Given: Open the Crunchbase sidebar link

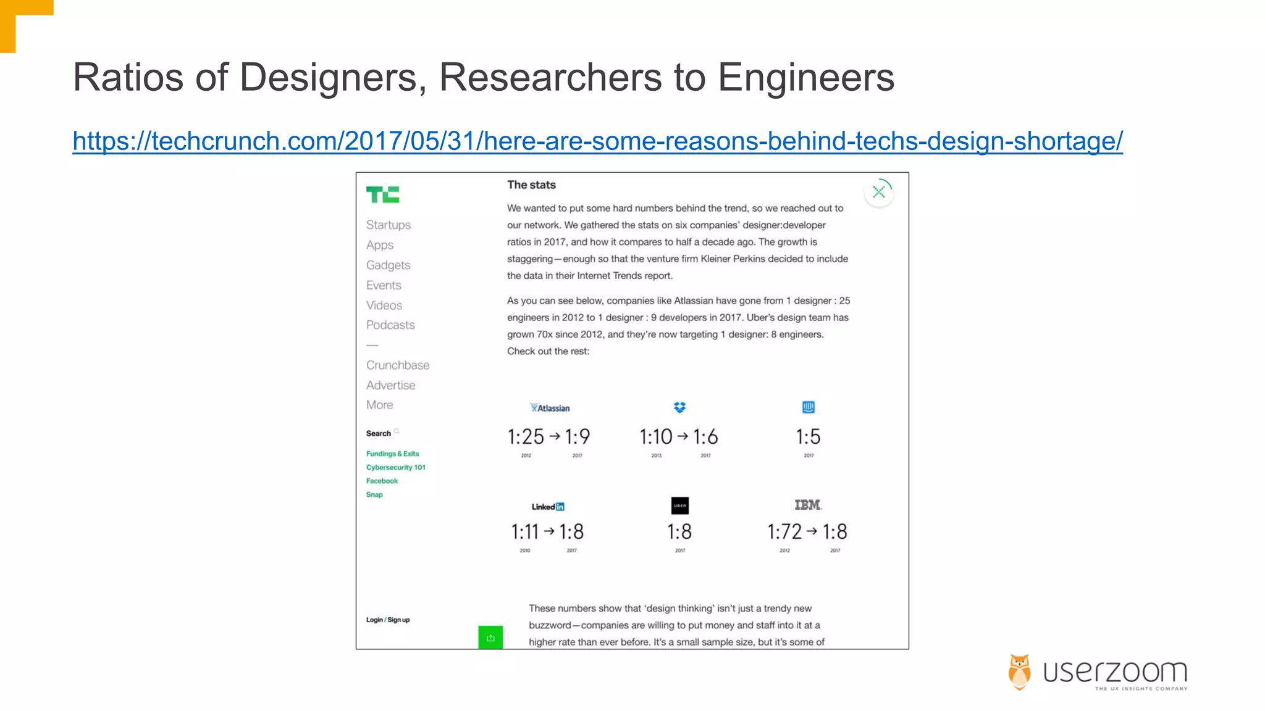Looking at the screenshot, I should (398, 365).
